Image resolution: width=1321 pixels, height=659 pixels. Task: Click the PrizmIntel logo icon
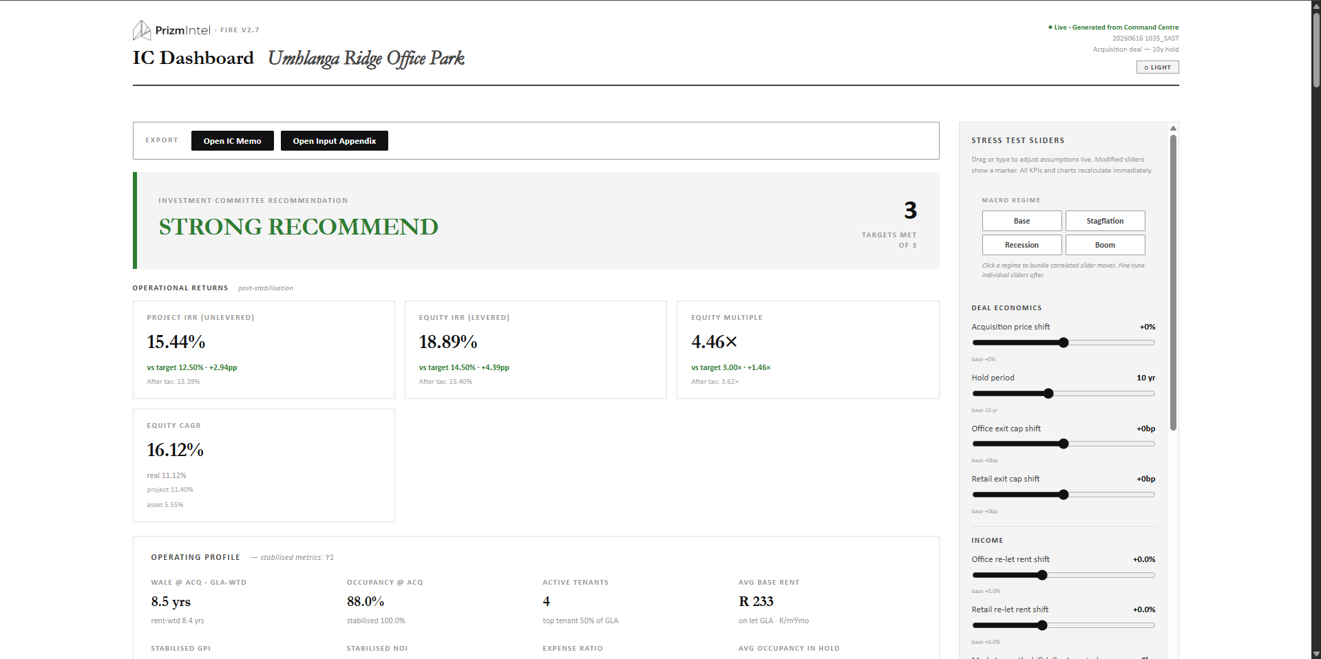142,30
